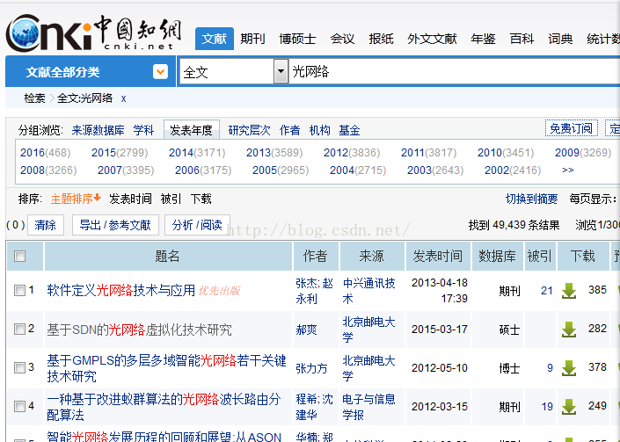620x442 pixels.
Task: Click the 清除 button
Action: coord(46,225)
